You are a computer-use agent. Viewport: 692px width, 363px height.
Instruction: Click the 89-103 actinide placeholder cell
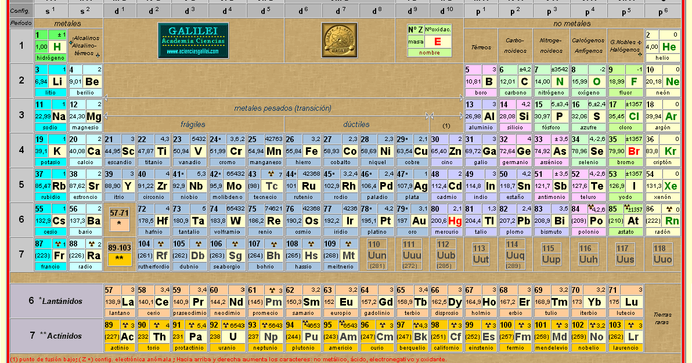119,254
